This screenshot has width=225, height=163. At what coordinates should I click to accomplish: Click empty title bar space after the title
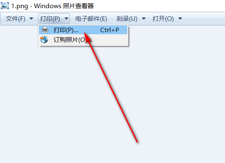coord(158,6)
